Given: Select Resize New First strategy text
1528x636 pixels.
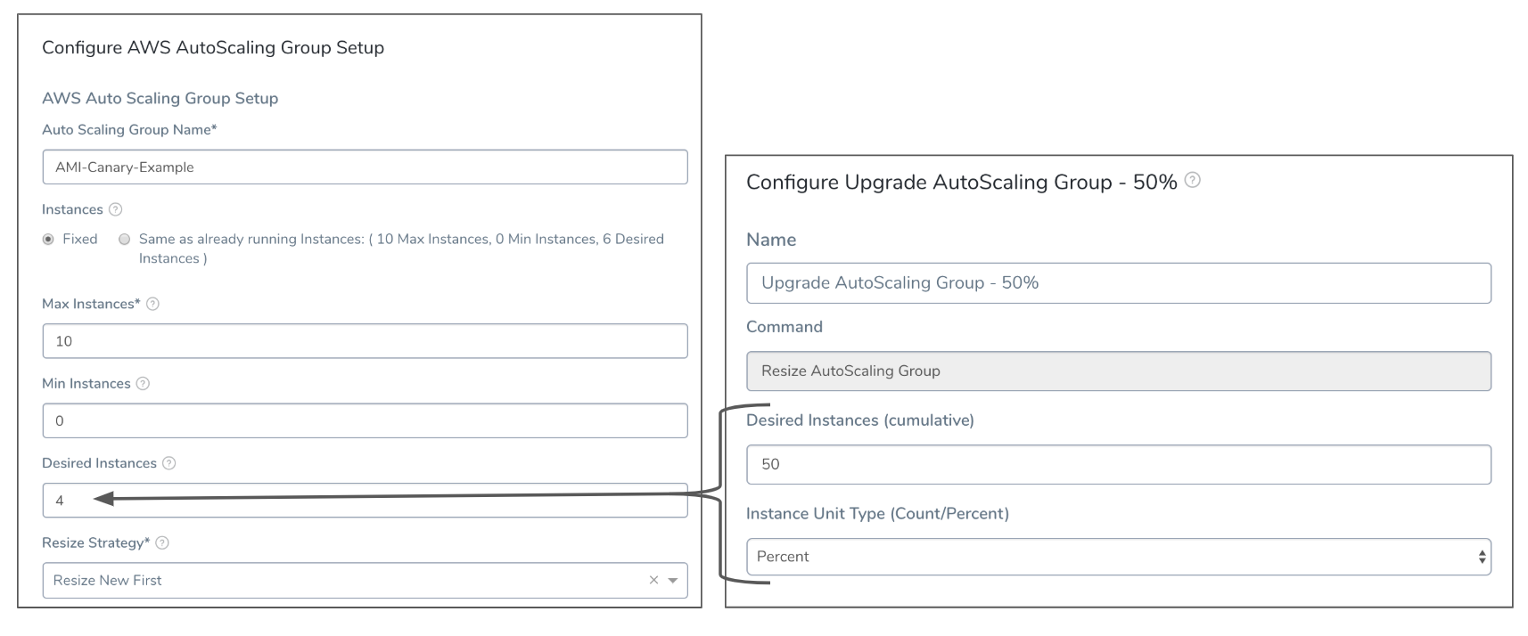Looking at the screenshot, I should (x=107, y=580).
